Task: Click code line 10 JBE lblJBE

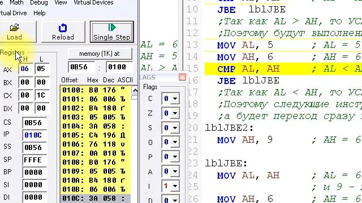Action: coord(251,10)
